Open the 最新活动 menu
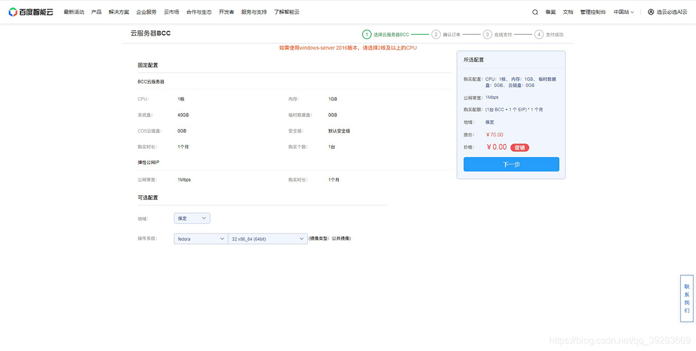The width and height of the screenshot is (696, 351). (74, 12)
